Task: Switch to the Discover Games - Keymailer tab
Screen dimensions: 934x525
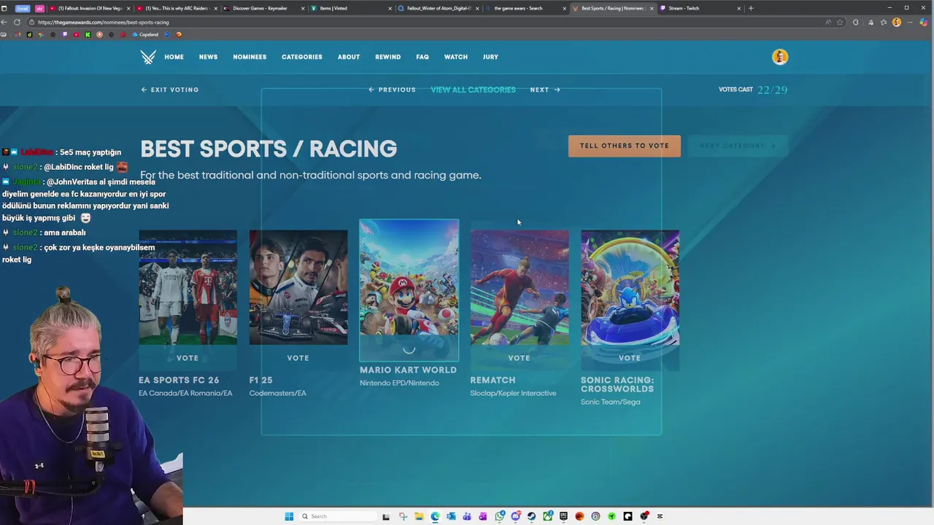Action: [x=263, y=8]
